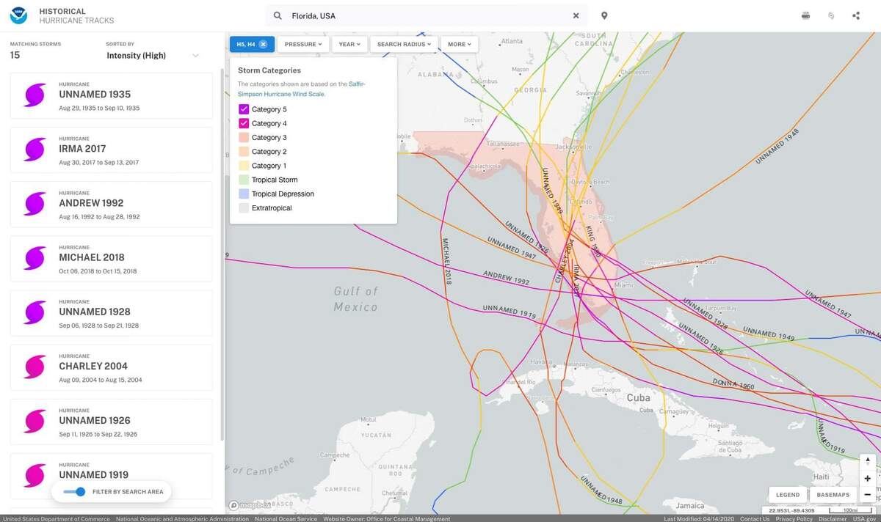The width and height of the screenshot is (881, 522).
Task: Zoom out the map with minus
Action: pos(868,494)
